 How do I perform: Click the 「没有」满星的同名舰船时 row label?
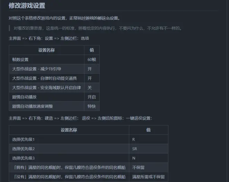pyautogui.click(x=69, y=177)
